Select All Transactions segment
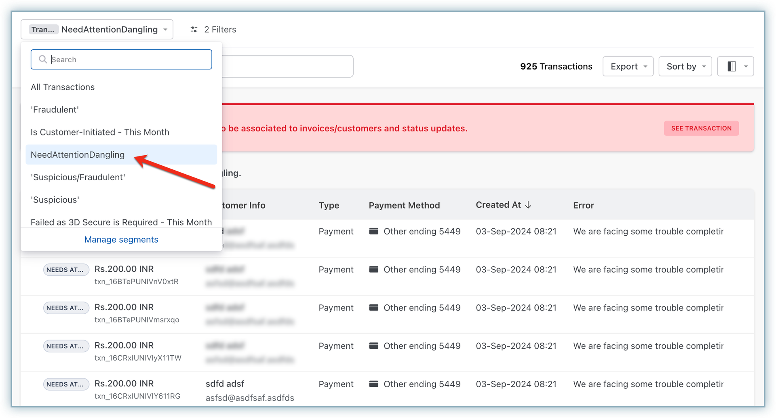Image resolution: width=776 pixels, height=418 pixels. point(63,87)
